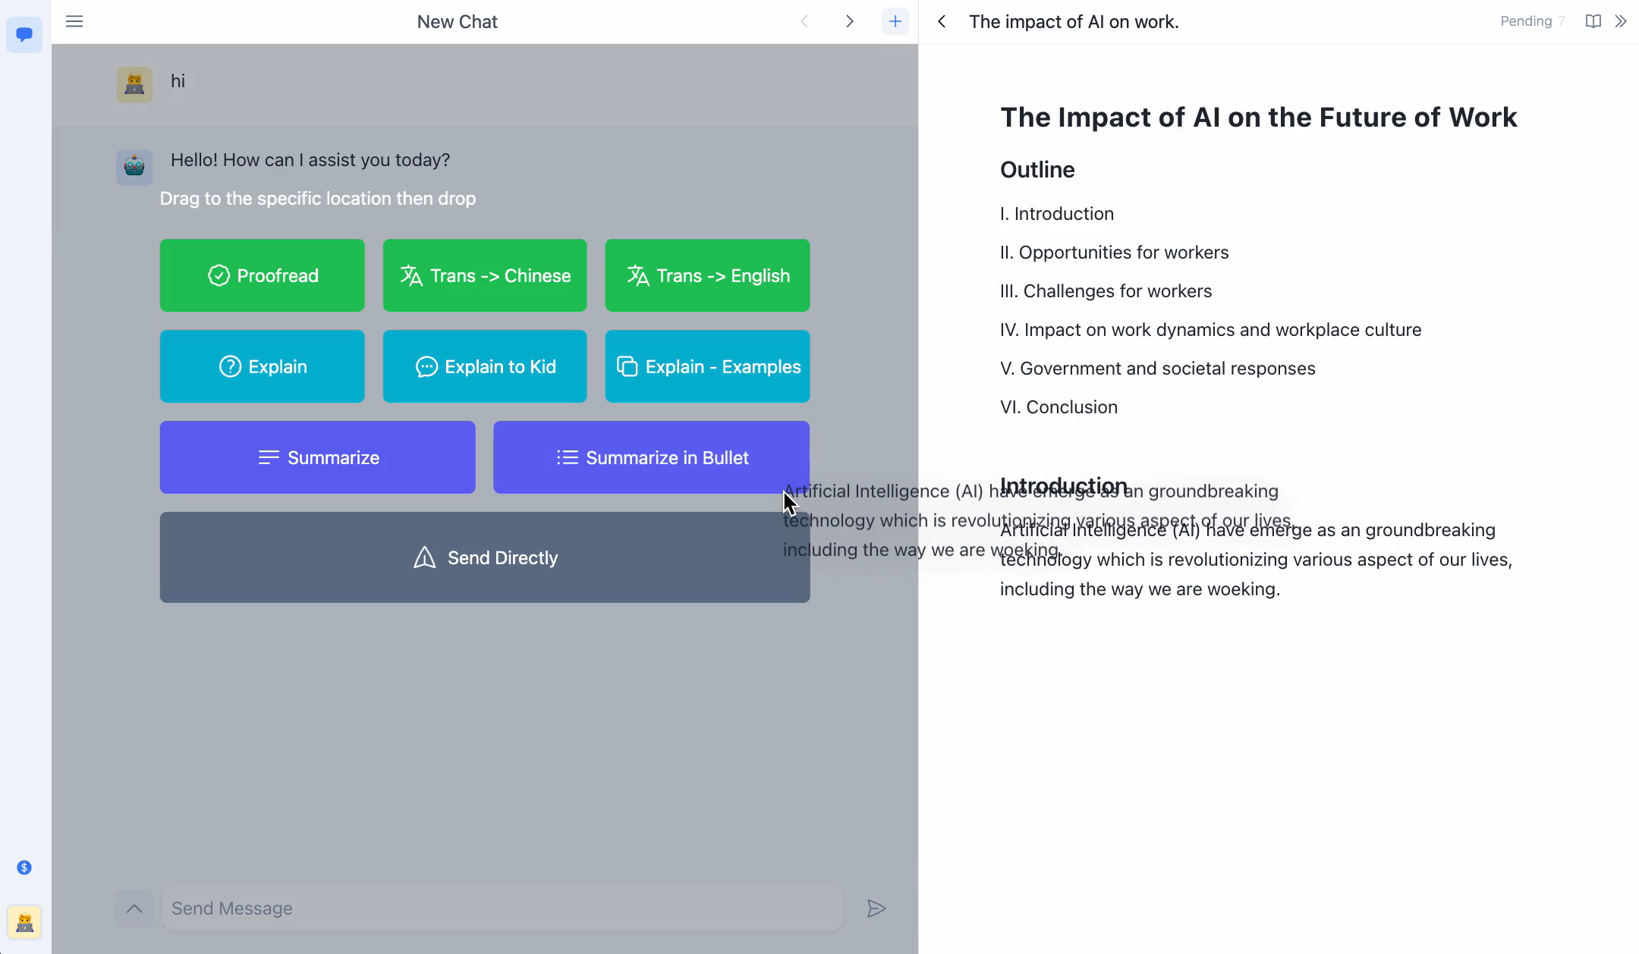Focus the Send Message input field

click(502, 908)
